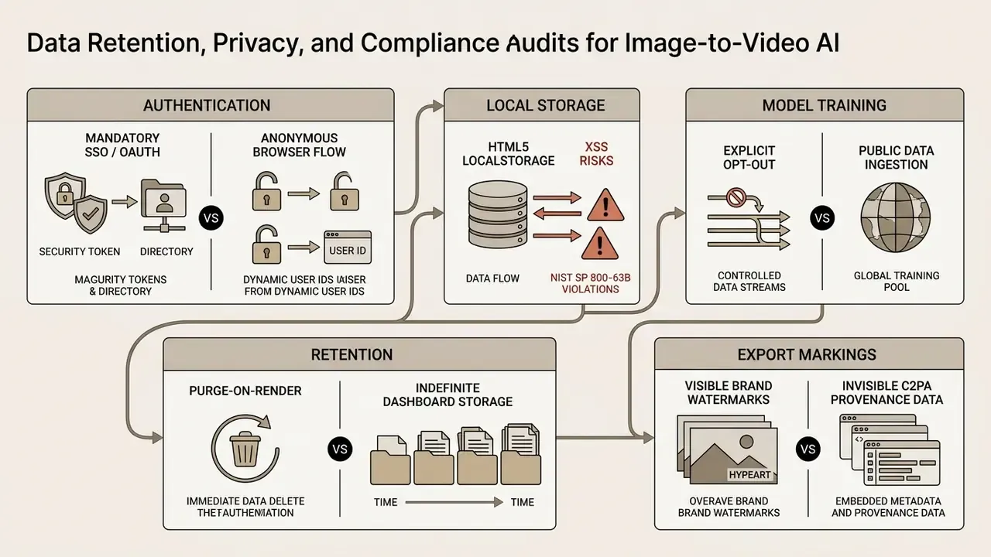Viewport: 991px width, 557px height.
Task: Click the 'OVERAVE BRAND BRAND WATERMARKS' caption
Action: click(x=729, y=507)
